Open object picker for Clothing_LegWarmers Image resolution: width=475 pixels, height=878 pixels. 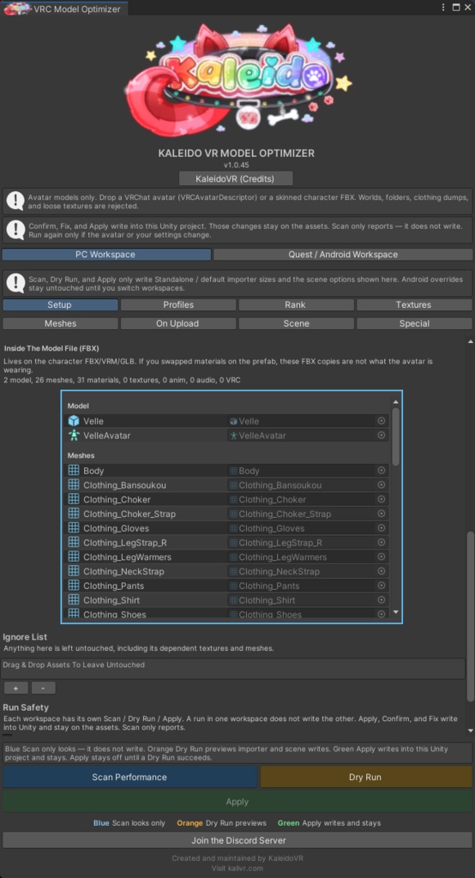click(x=382, y=557)
